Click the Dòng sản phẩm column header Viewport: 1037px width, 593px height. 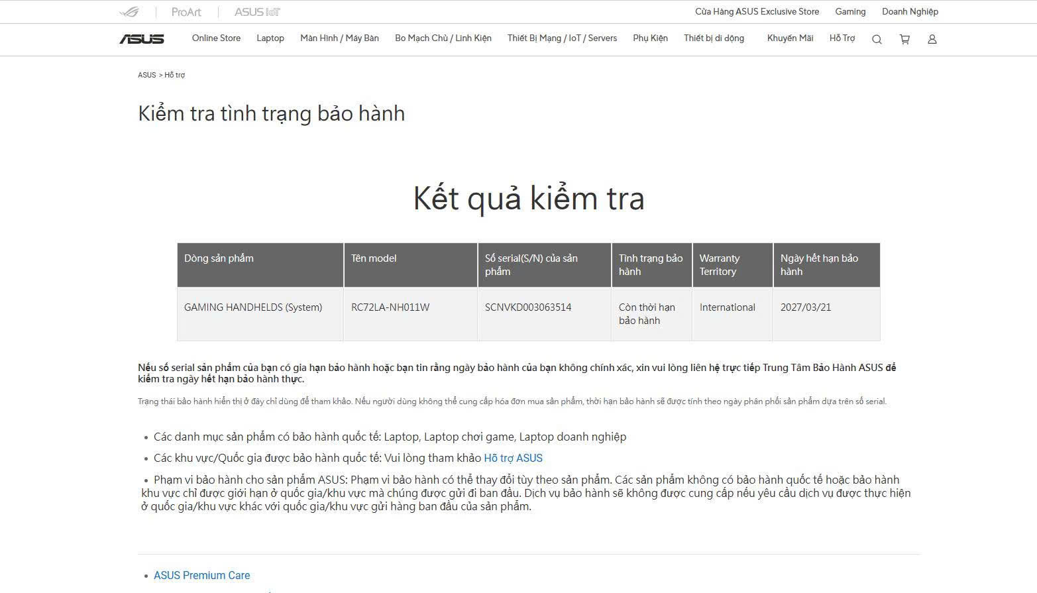260,265
